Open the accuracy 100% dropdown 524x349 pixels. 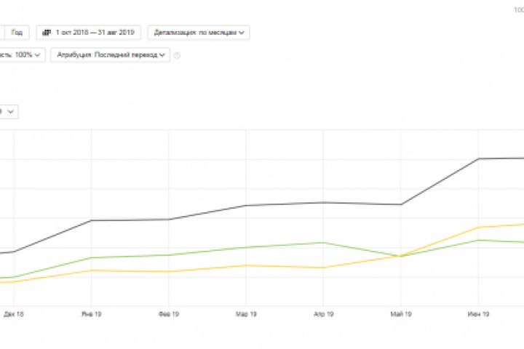pos(22,55)
